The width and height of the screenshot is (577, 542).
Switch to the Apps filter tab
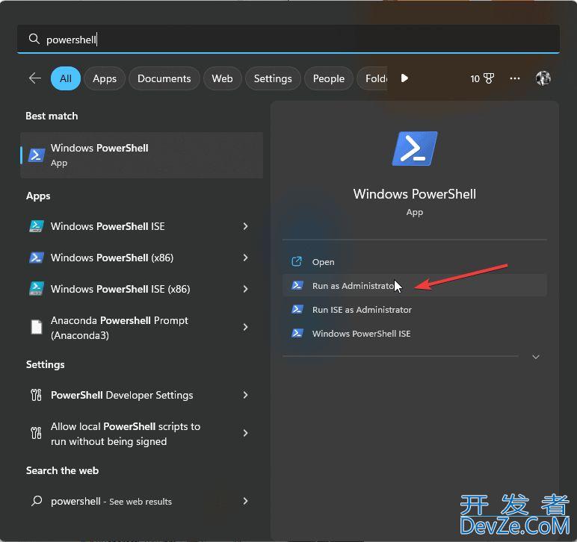pyautogui.click(x=105, y=78)
